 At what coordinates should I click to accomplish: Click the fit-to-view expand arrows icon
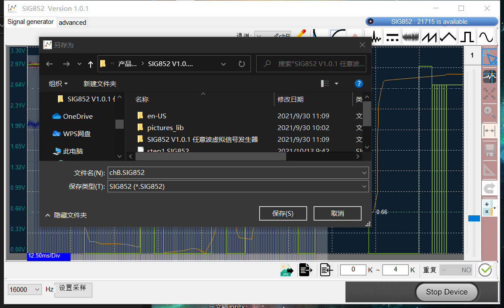coord(490,94)
